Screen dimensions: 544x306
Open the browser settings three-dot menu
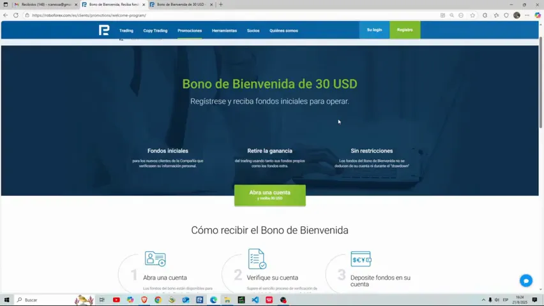pyautogui.click(x=527, y=15)
